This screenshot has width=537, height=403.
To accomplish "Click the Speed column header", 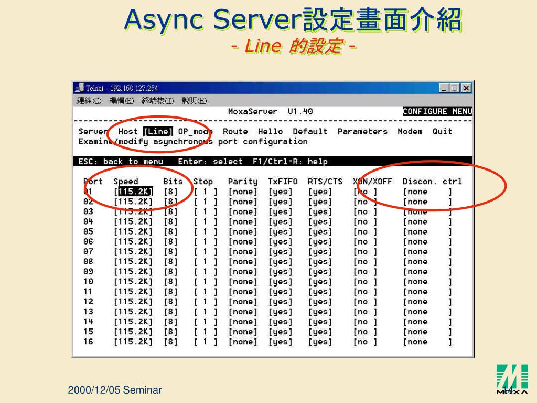I will click(126, 182).
